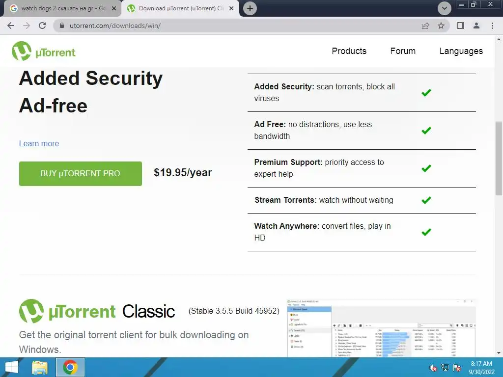Click the Chrome taskbar icon
503x377 pixels.
(x=70, y=367)
